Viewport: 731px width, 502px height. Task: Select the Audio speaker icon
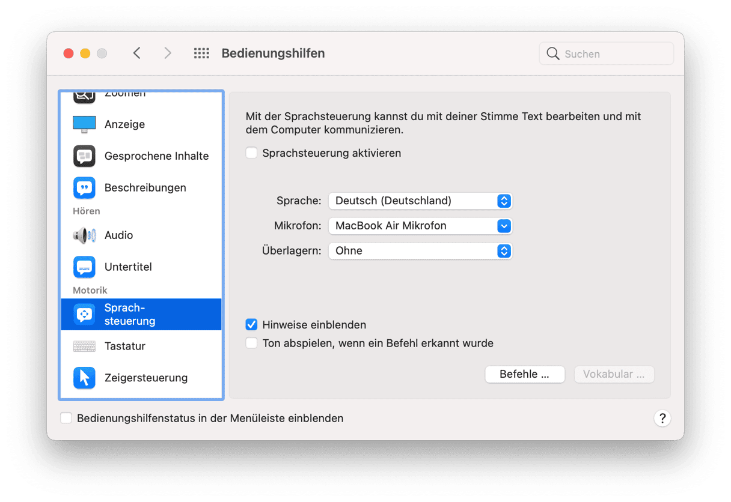click(84, 235)
